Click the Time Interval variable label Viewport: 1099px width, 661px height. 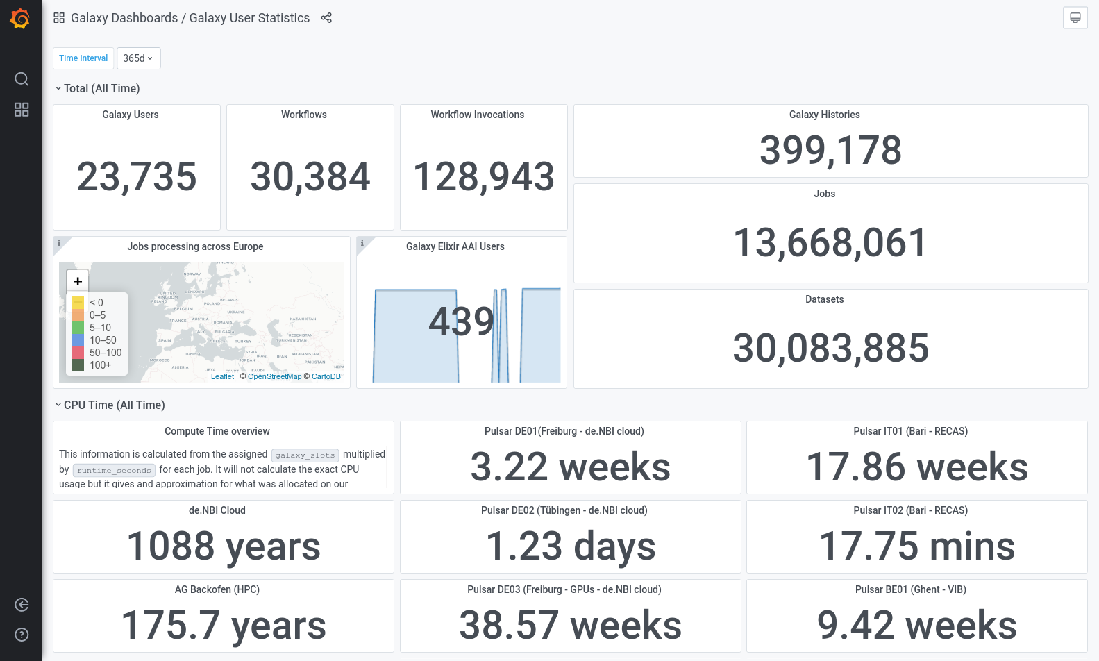[x=83, y=58]
